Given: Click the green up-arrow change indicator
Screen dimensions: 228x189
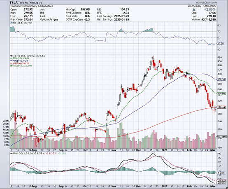Looking at the screenshot, I should (194, 9).
